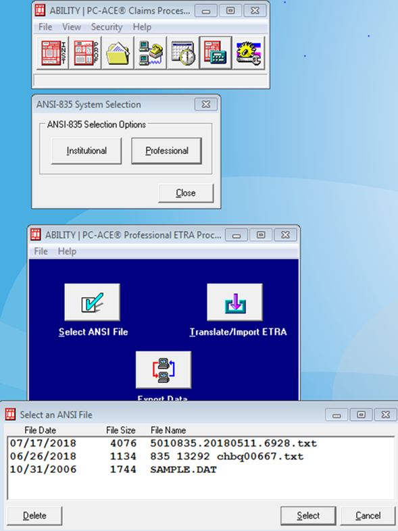Open File menu in Claims Processing window

pyautogui.click(x=45, y=27)
